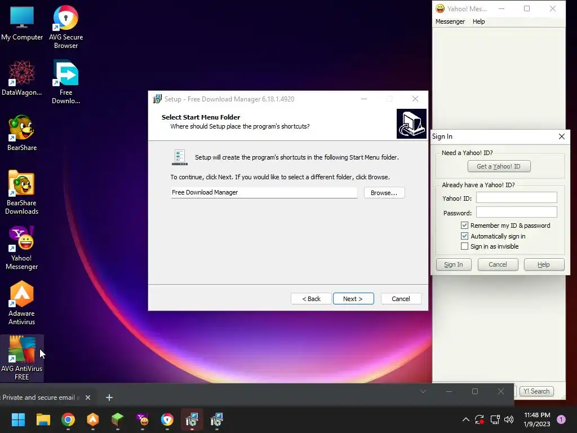
Task: Cancel the Free Download Manager setup
Action: pos(401,299)
